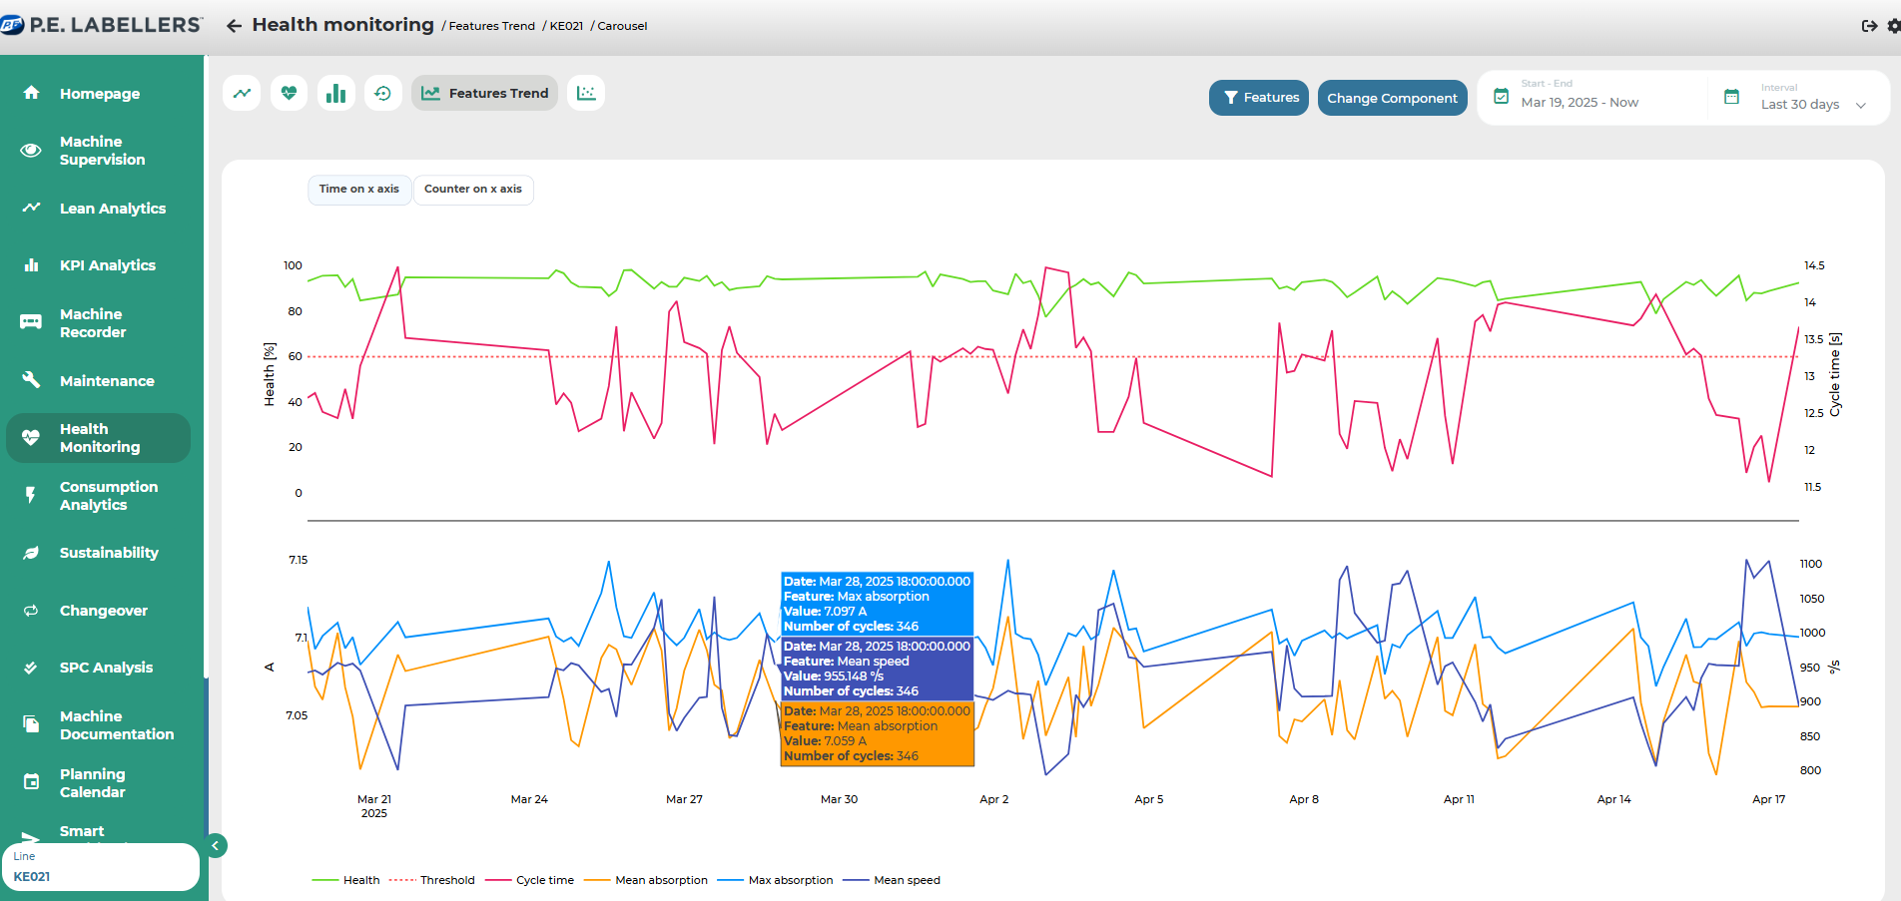Open the line trend chart view

pos(242,93)
